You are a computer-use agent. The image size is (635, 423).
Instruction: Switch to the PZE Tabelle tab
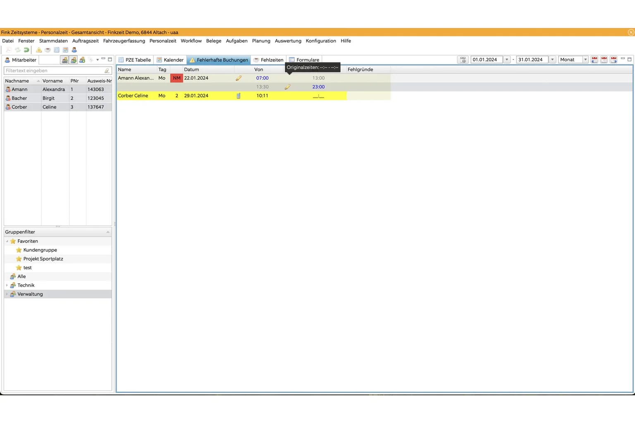click(135, 60)
